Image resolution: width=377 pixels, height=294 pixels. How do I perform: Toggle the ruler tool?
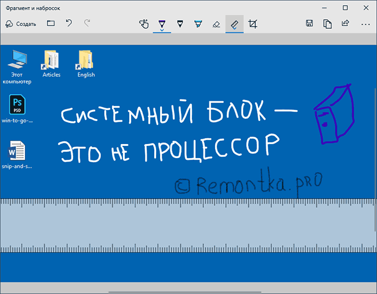click(234, 24)
